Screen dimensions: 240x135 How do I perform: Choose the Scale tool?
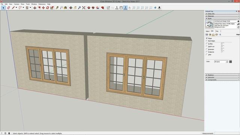coord(52,7)
